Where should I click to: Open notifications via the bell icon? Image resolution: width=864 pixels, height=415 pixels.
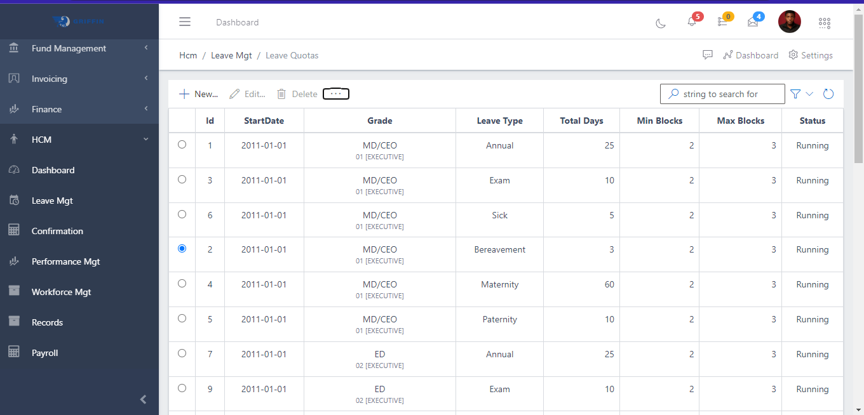pyautogui.click(x=691, y=22)
